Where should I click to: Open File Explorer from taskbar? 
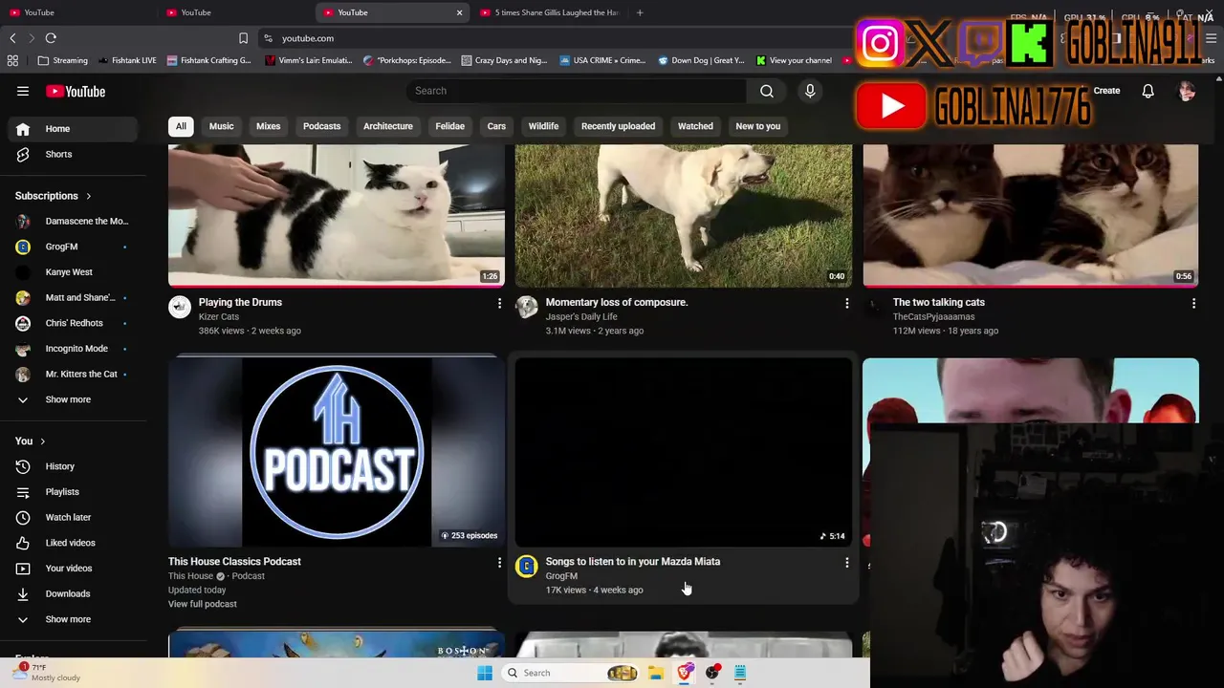coord(655,673)
